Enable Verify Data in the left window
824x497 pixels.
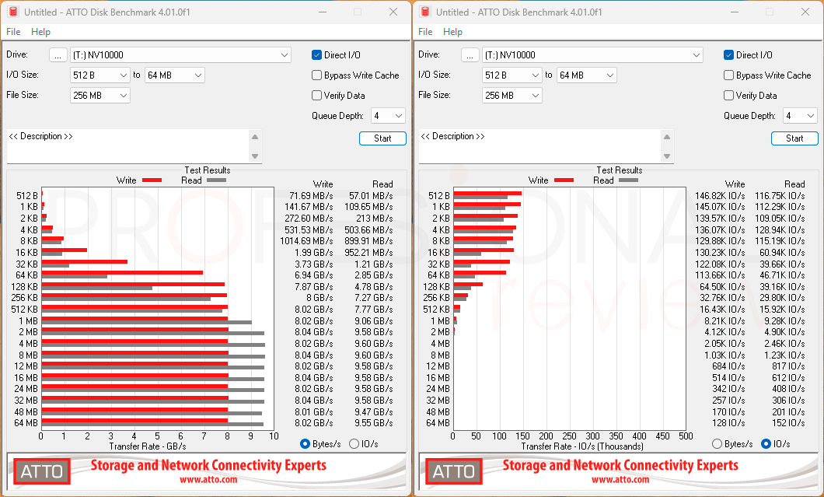(x=316, y=95)
